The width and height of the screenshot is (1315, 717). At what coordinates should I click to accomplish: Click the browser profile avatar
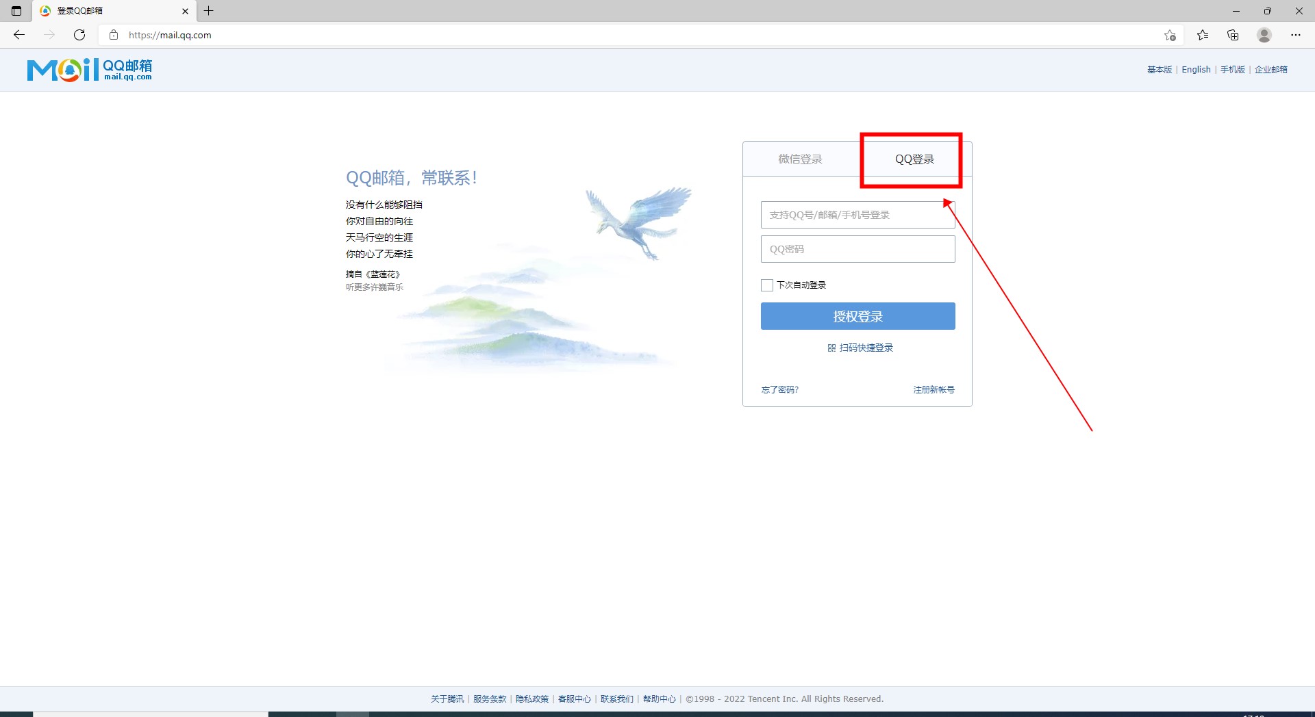coord(1264,35)
